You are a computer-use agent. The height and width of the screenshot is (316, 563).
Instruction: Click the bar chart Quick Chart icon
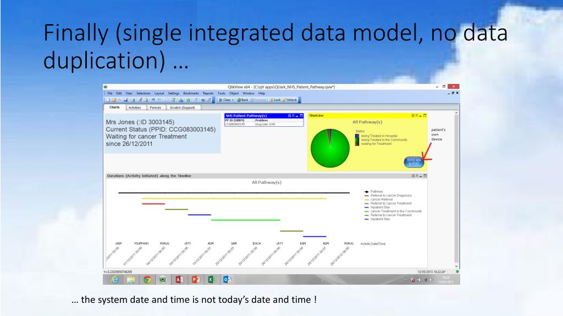(181, 100)
